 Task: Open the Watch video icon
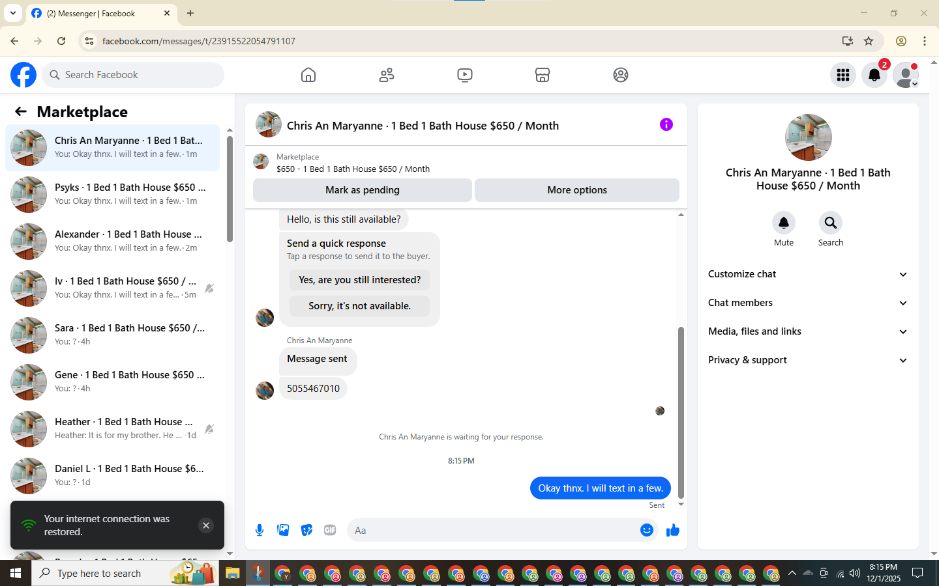(x=465, y=75)
